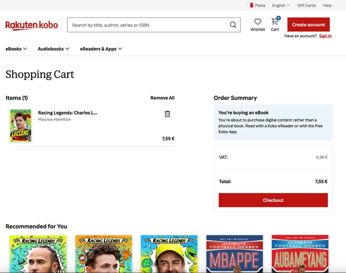Expand the Audiobooks menu
Viewport: 346px width, 273px height.
pyautogui.click(x=53, y=49)
